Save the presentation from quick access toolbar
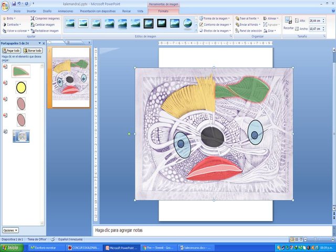336x252 pixels. [x=14, y=4]
